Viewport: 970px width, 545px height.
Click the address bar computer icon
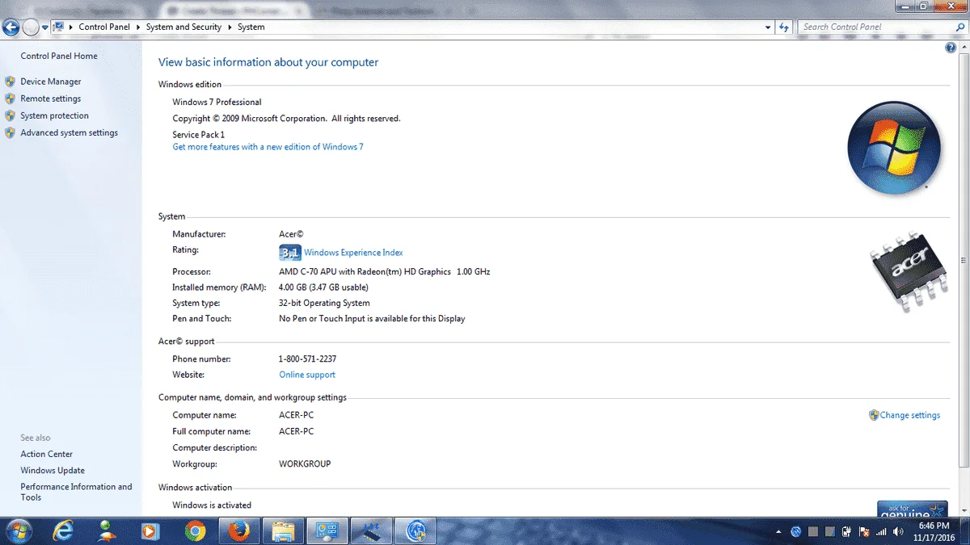tap(58, 27)
